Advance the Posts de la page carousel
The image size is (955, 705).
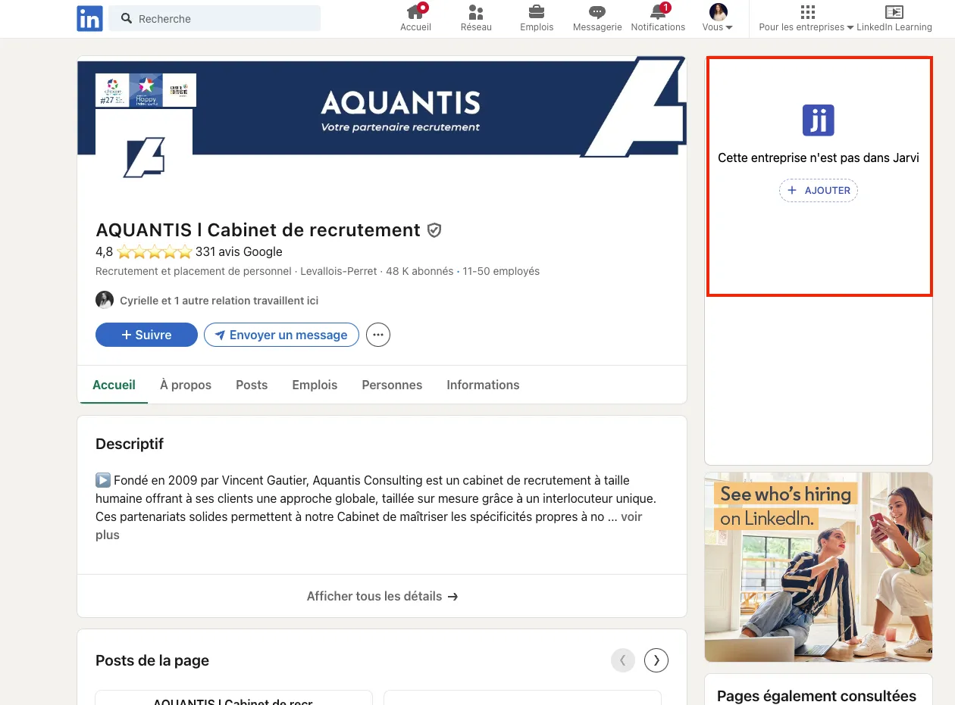[x=656, y=660]
